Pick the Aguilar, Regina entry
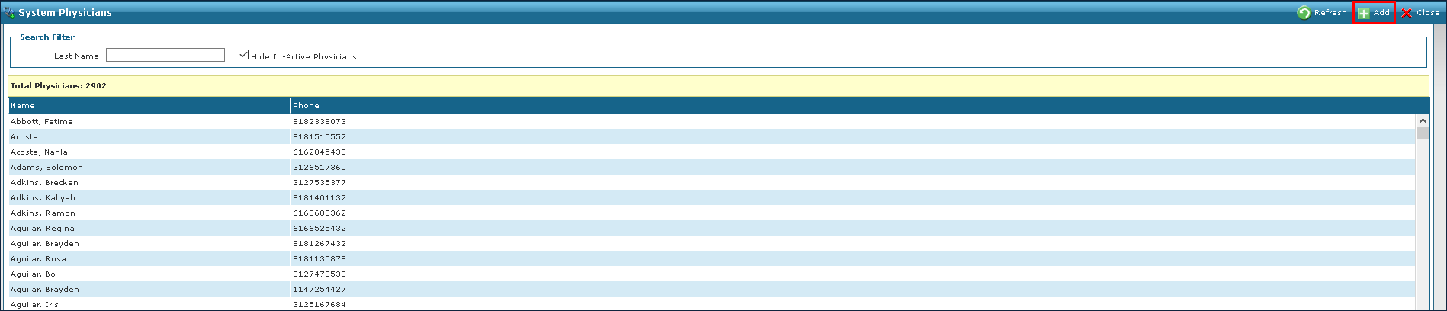The image size is (1447, 311). point(43,229)
